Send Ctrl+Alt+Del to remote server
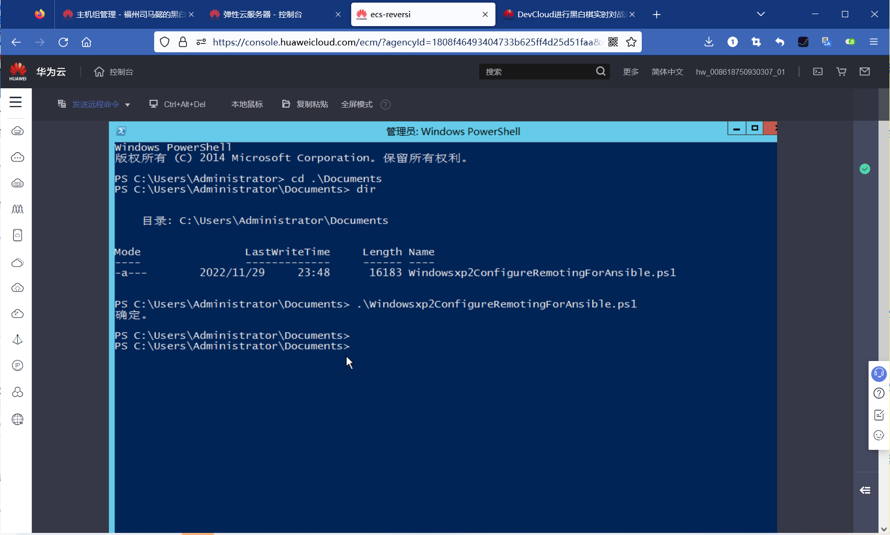This screenshot has width=890, height=535. click(178, 104)
